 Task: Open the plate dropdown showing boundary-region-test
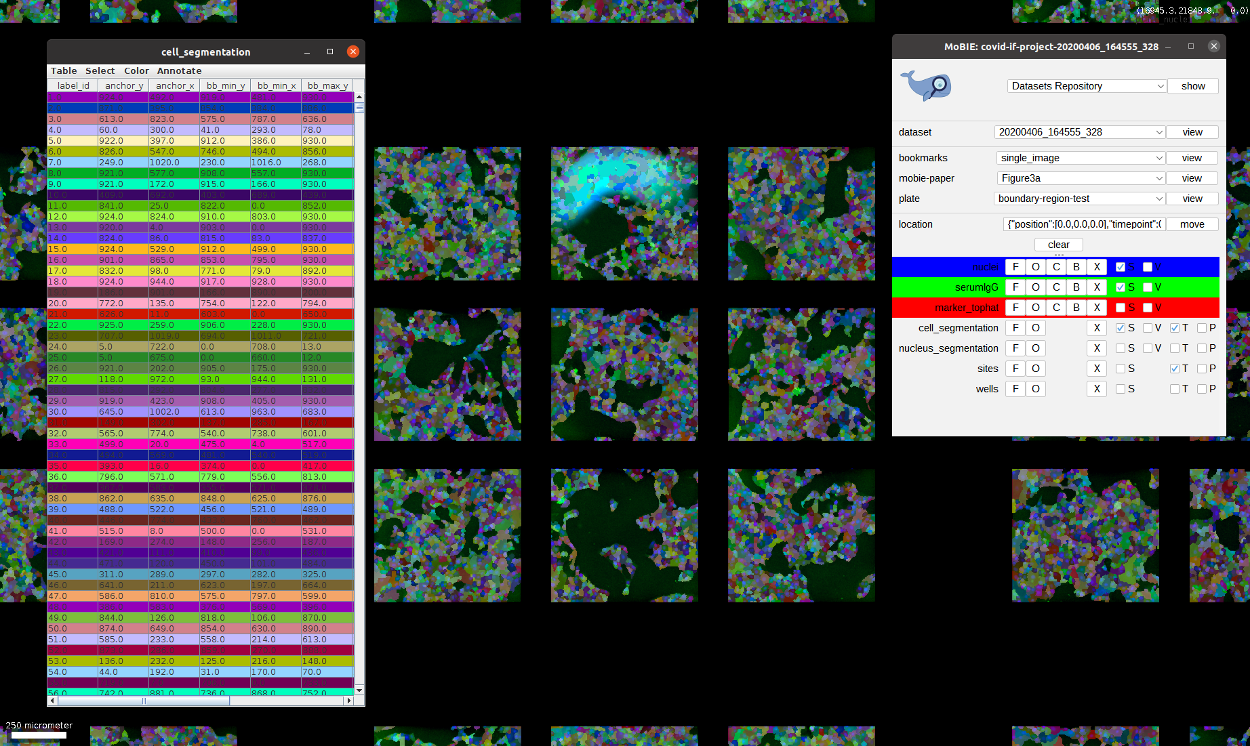[x=1079, y=199]
